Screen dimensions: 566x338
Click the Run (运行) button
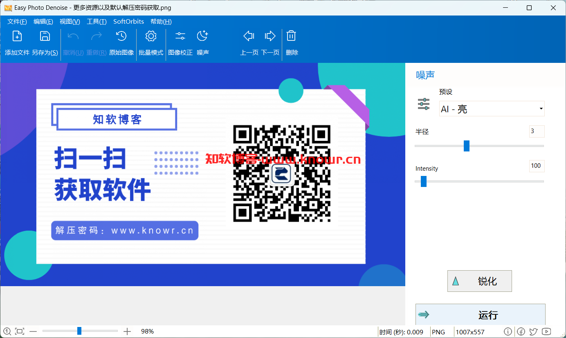[480, 315]
